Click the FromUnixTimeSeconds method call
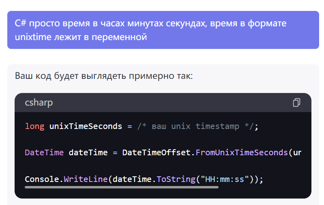 [241, 152]
